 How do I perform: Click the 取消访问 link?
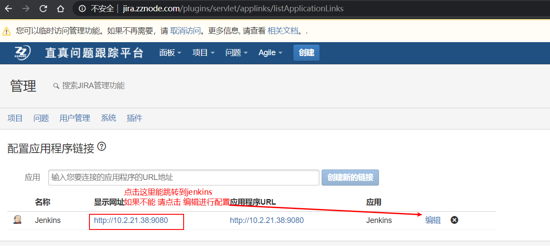(185, 31)
